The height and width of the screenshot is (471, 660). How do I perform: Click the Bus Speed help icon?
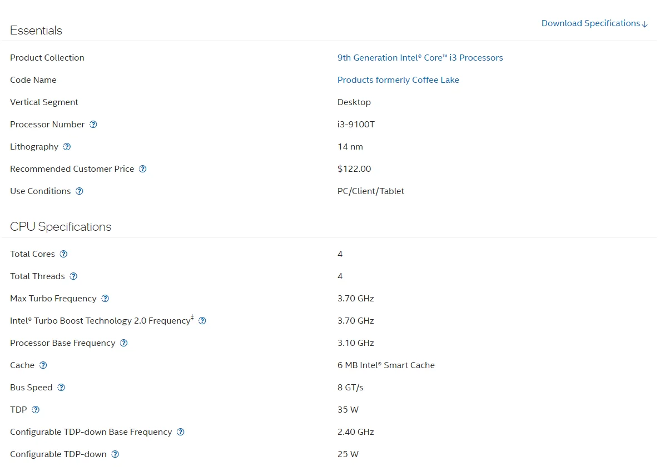click(61, 388)
